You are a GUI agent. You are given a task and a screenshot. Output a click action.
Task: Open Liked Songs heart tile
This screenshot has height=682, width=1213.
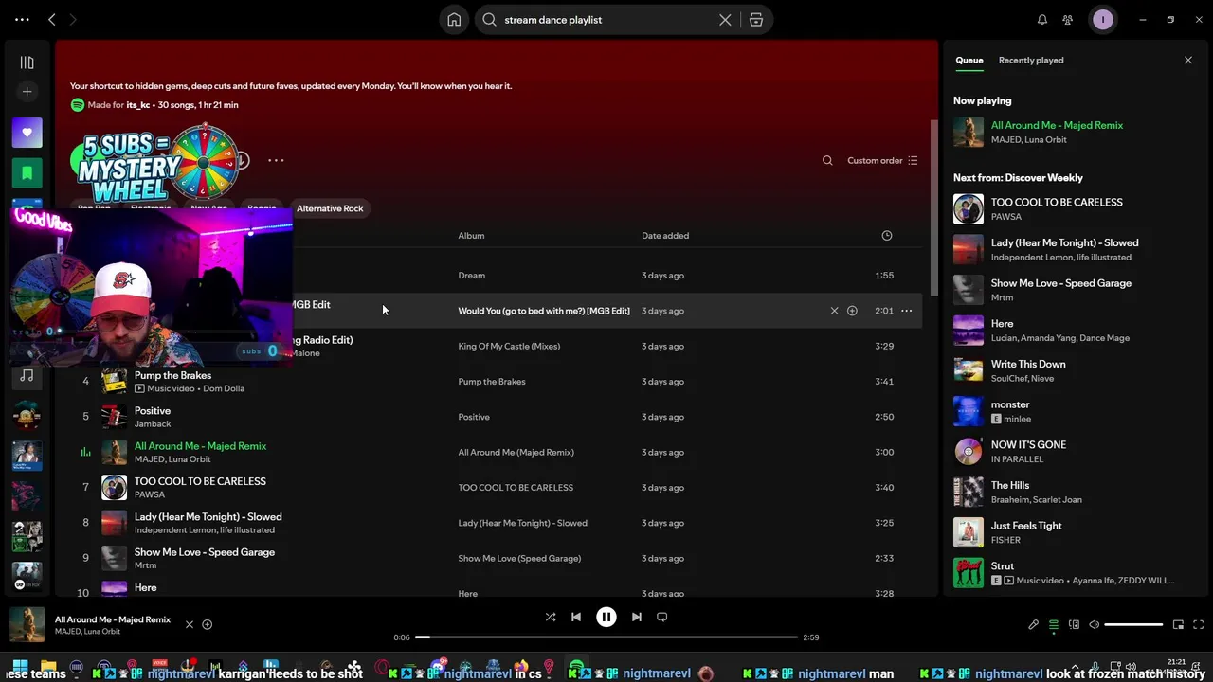click(27, 133)
